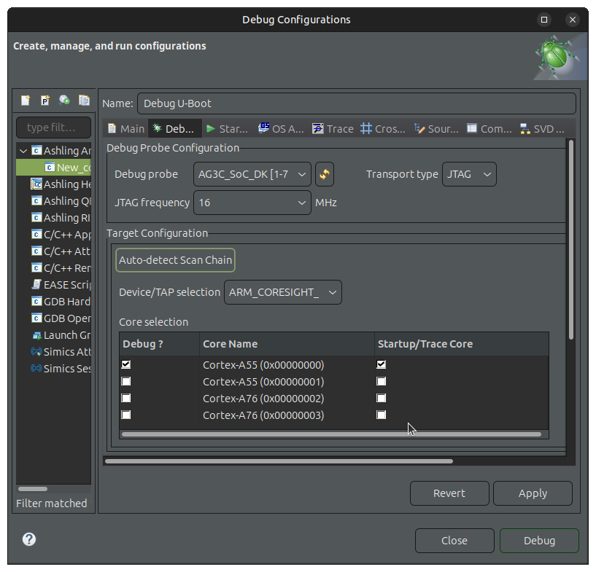Click the Apply button
Viewport: 596px width, 572px height.
point(532,493)
